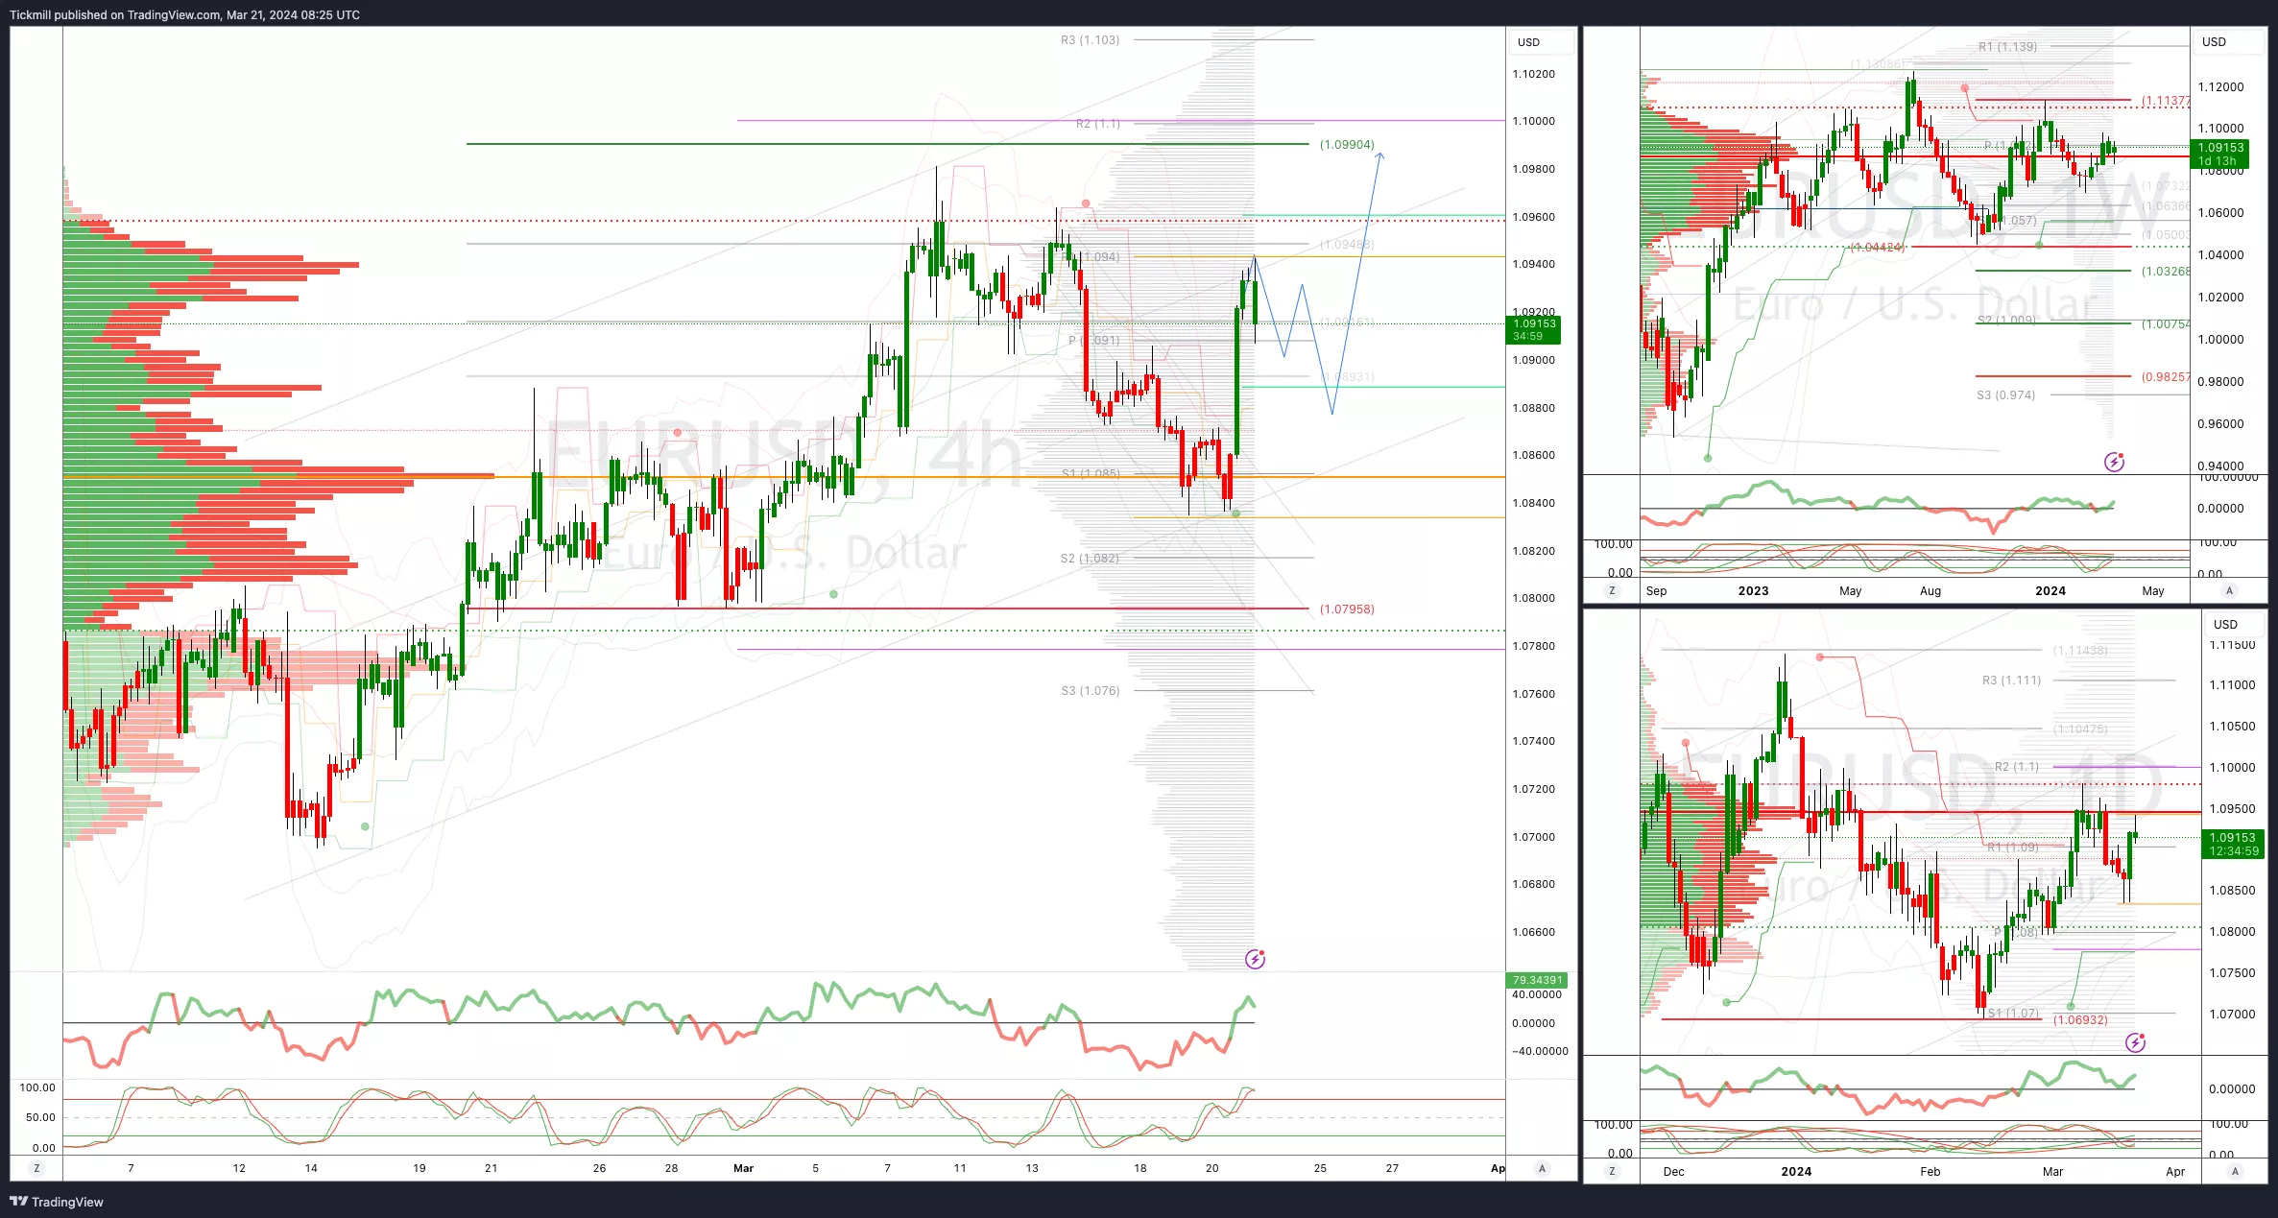Click the Mar label on main time axis
Viewport: 2278px width, 1218px height.
pos(743,1168)
